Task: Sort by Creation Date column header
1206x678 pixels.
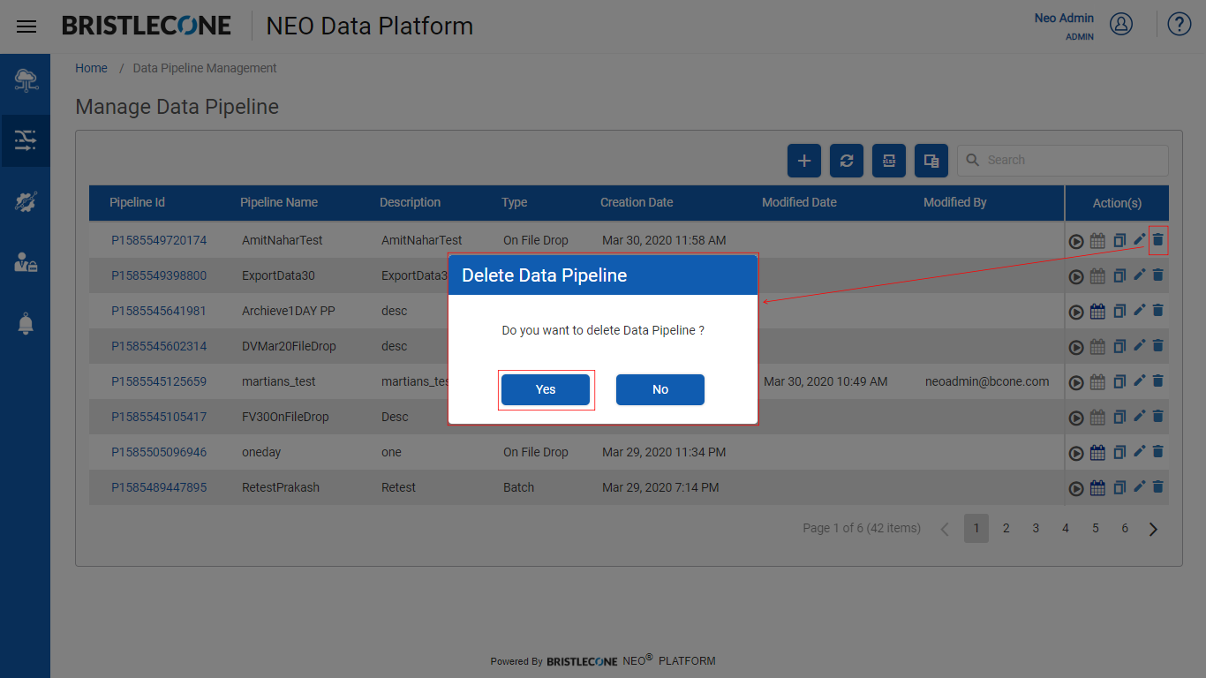Action: 637,202
